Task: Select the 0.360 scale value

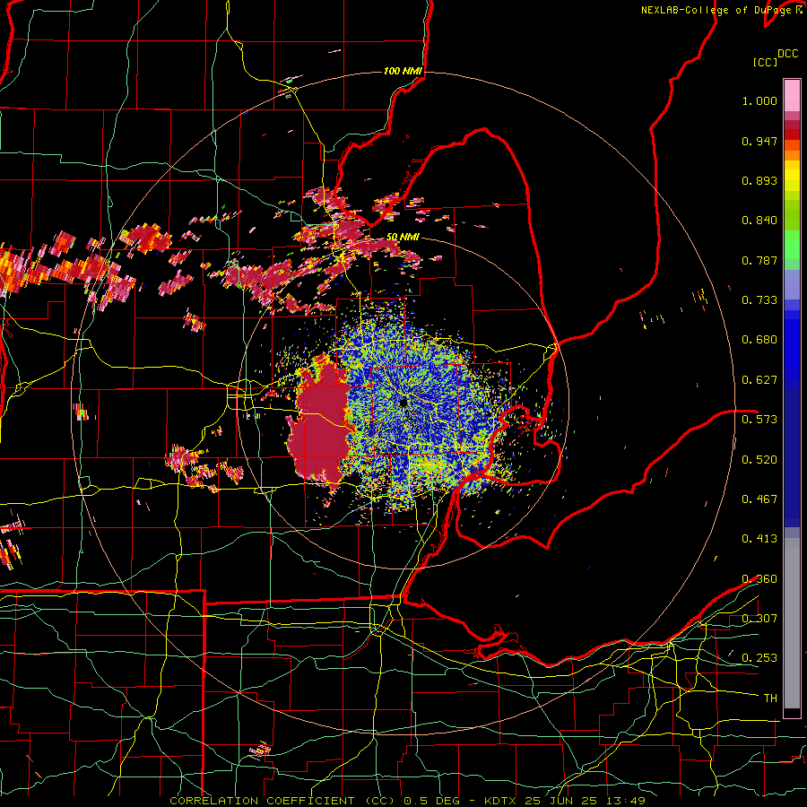Action: tap(759, 579)
